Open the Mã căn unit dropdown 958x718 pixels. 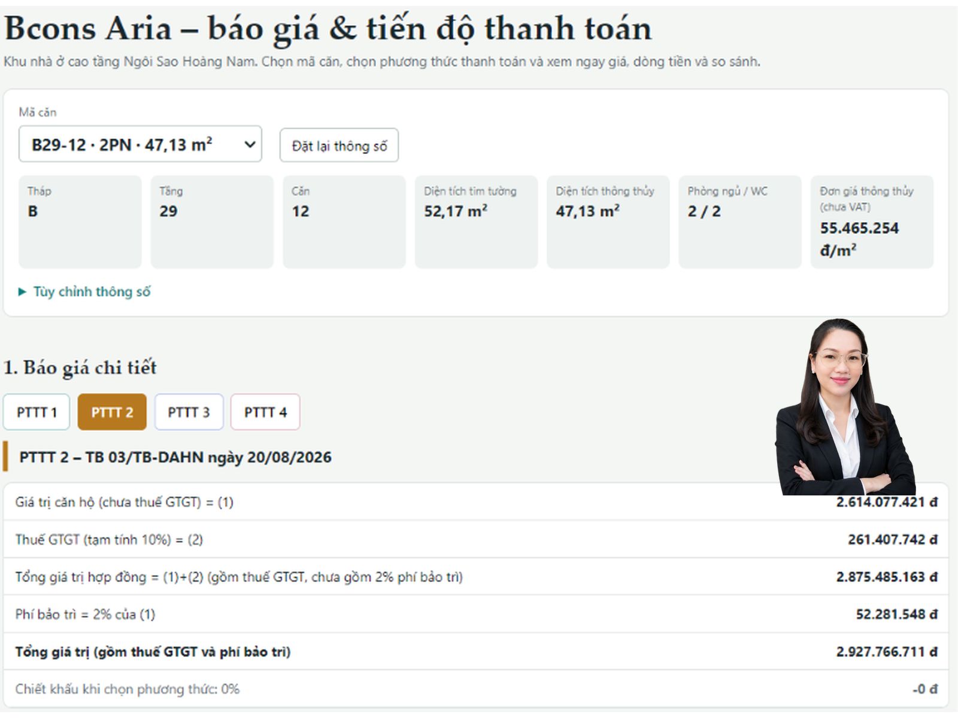[140, 144]
